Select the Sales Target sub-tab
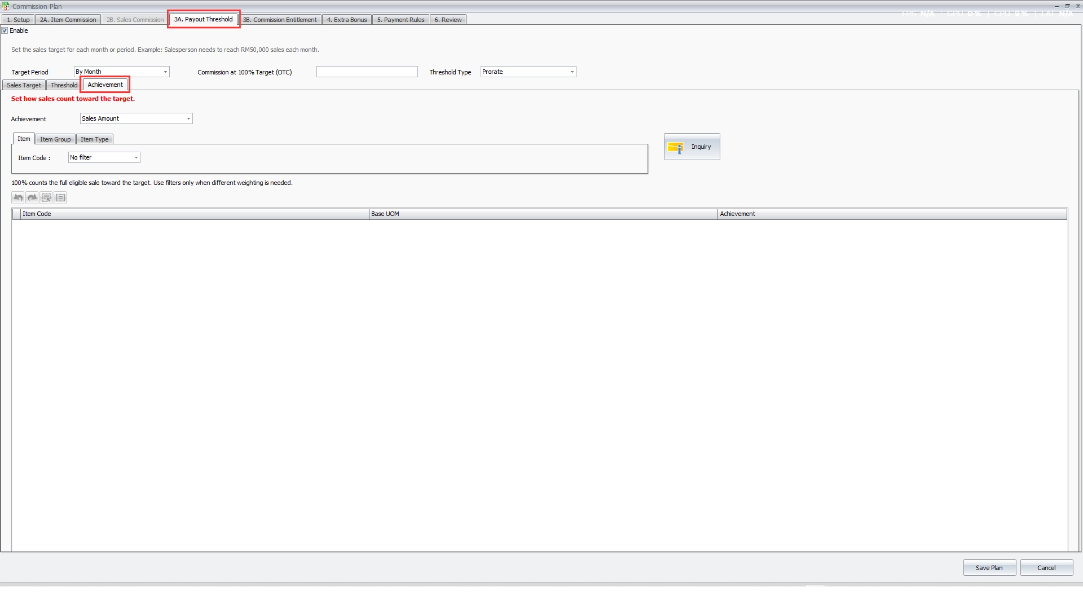 click(24, 85)
